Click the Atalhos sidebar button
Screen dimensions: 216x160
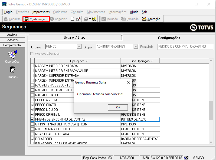(x=12, y=35)
